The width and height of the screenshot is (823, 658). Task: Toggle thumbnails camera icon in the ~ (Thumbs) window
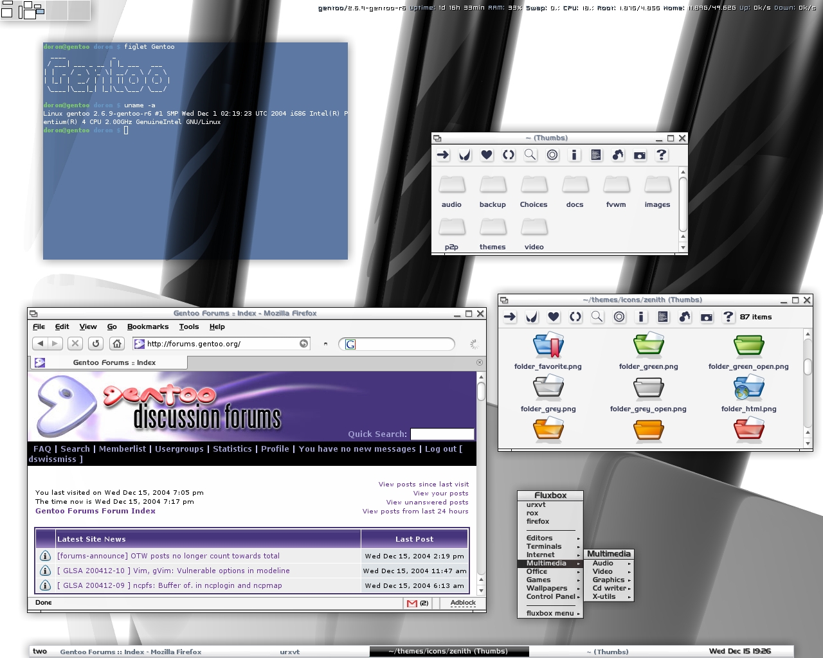(x=640, y=155)
